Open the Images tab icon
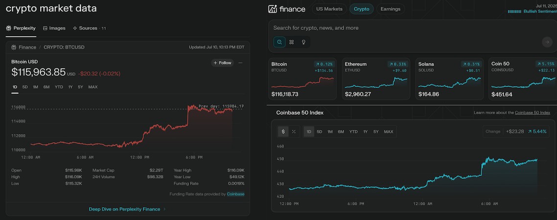Viewport: 557px width, 220px height. coord(45,28)
